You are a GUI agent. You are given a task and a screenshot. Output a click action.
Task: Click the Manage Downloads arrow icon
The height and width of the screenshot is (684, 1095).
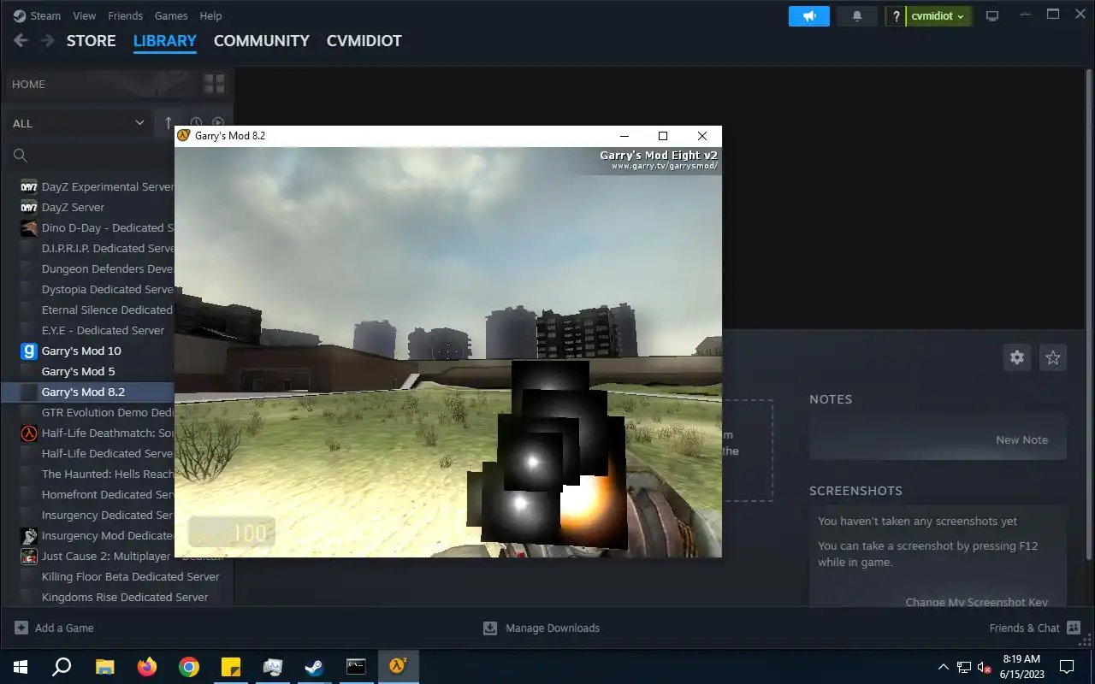coord(490,628)
